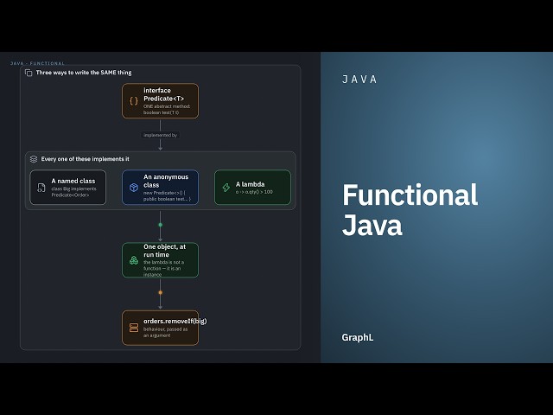Click the 'GraphL' brand name

tap(357, 337)
